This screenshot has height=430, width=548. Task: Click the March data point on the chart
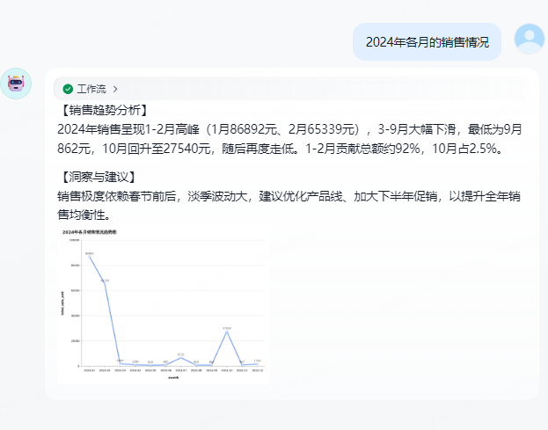click(x=120, y=363)
